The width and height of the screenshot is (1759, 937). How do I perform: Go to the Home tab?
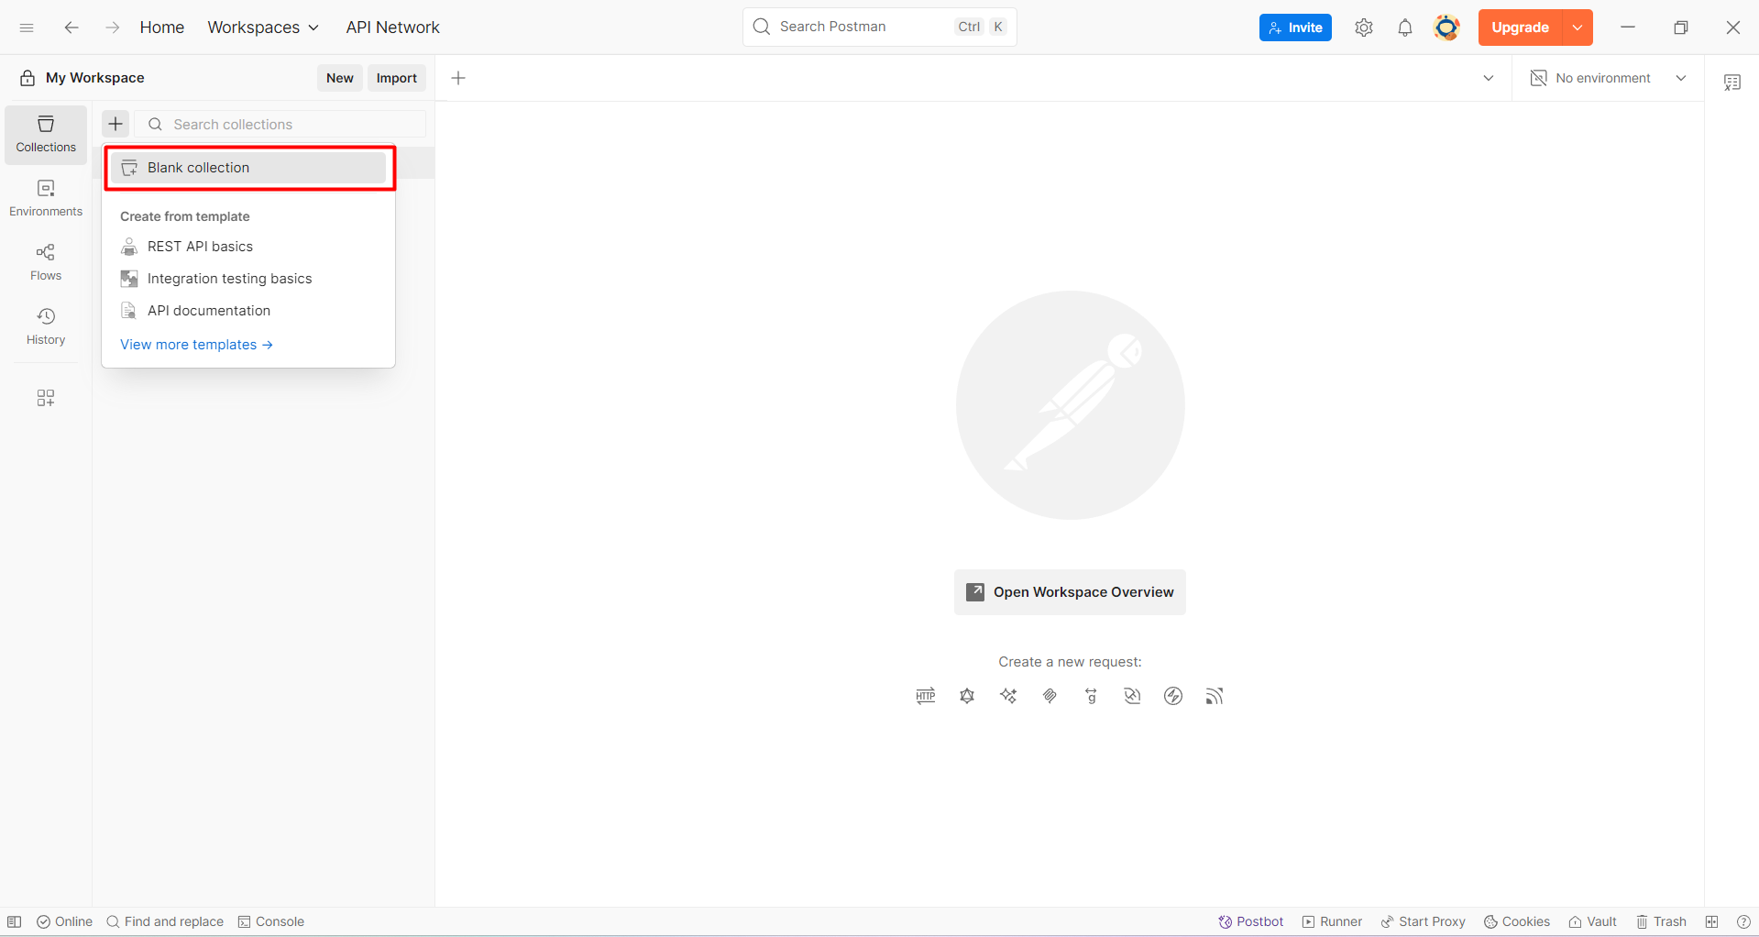coord(161,27)
